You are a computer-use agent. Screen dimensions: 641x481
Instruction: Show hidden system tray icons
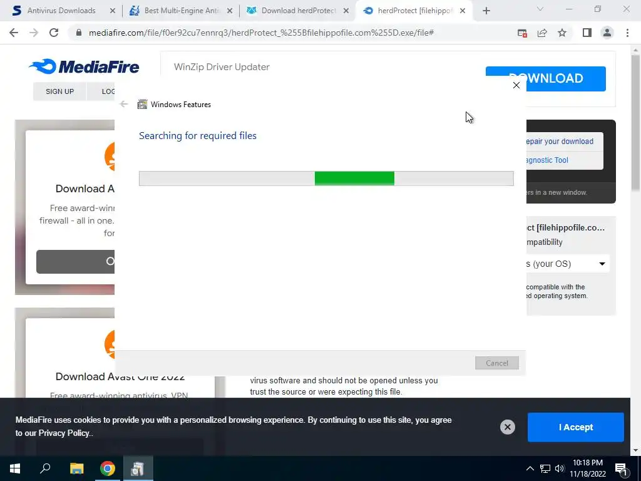[530, 468]
